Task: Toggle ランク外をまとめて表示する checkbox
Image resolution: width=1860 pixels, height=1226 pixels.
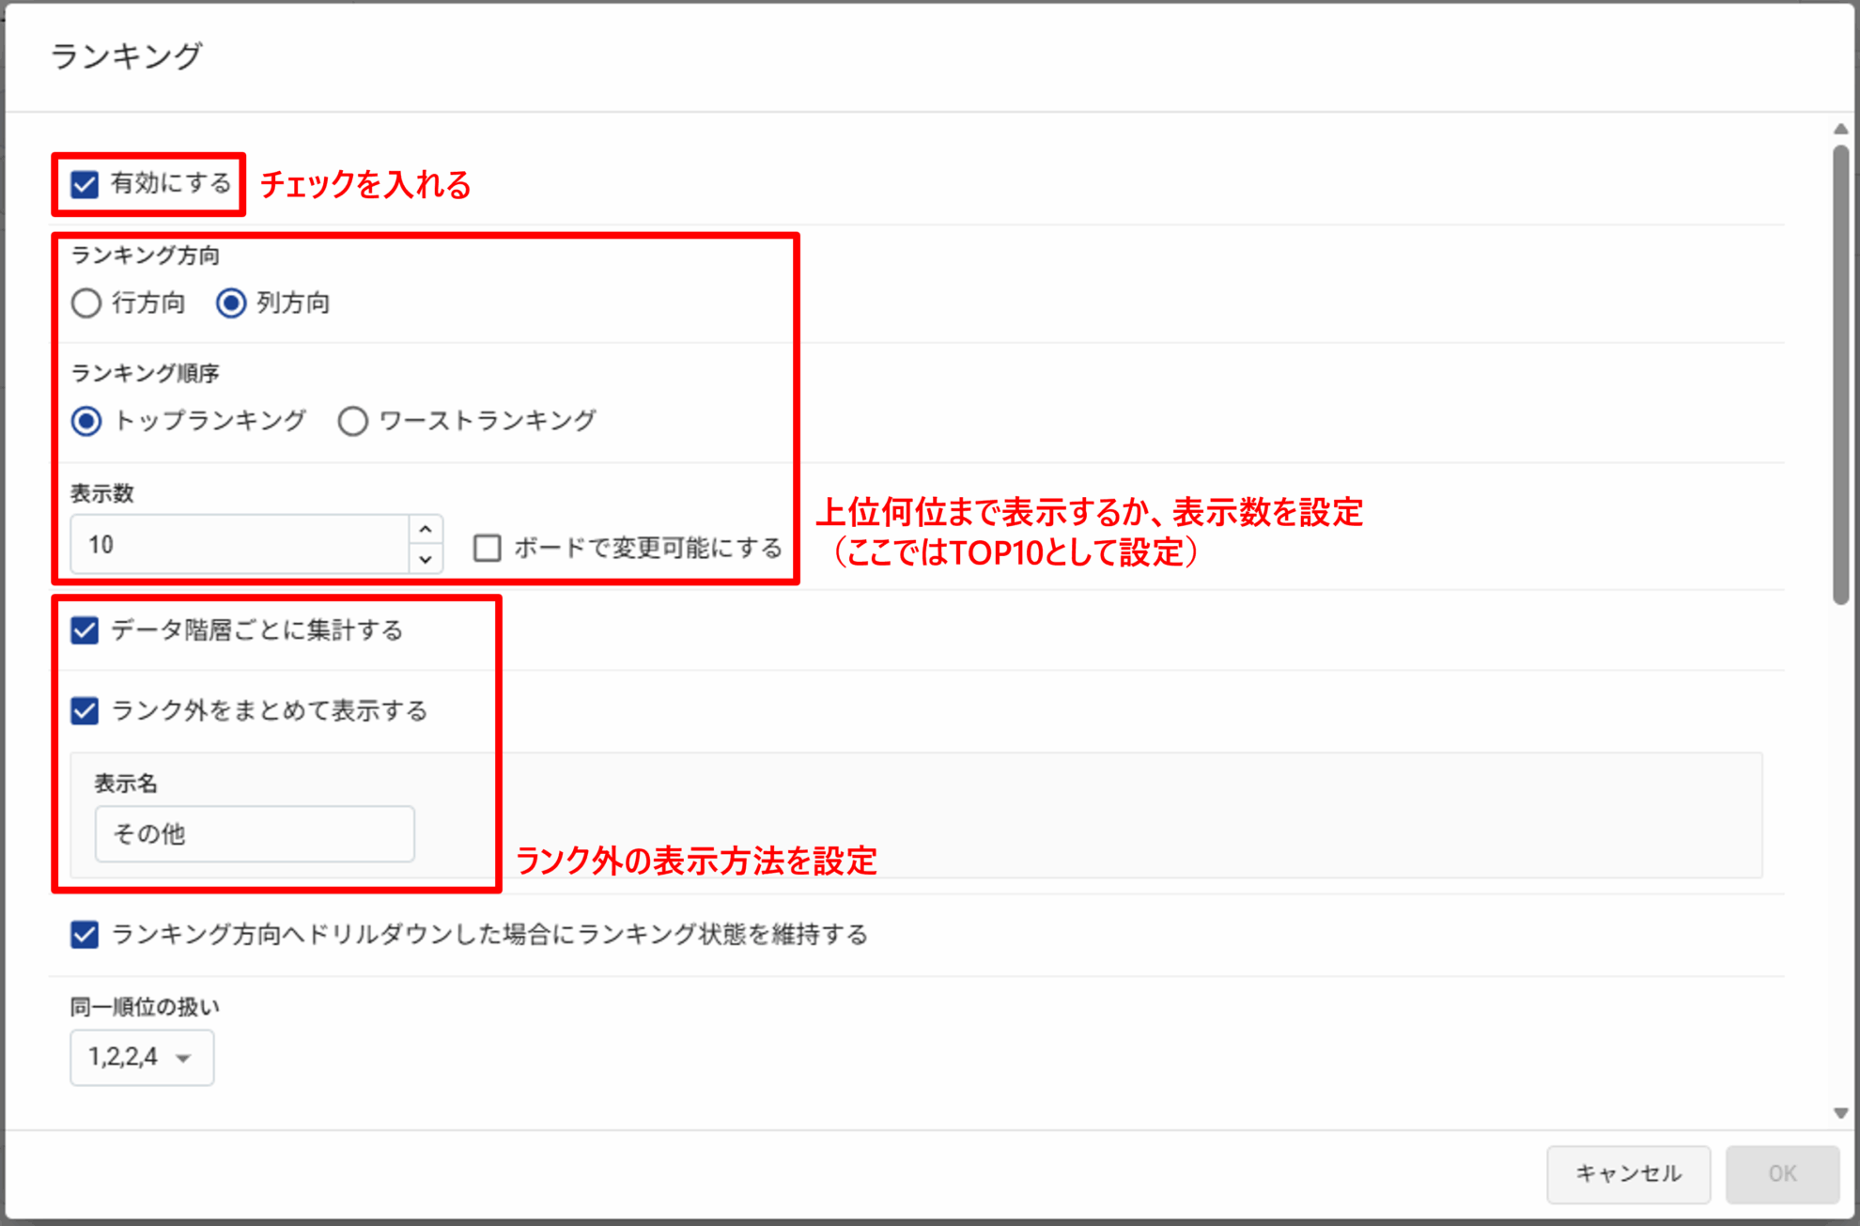Action: point(85,711)
